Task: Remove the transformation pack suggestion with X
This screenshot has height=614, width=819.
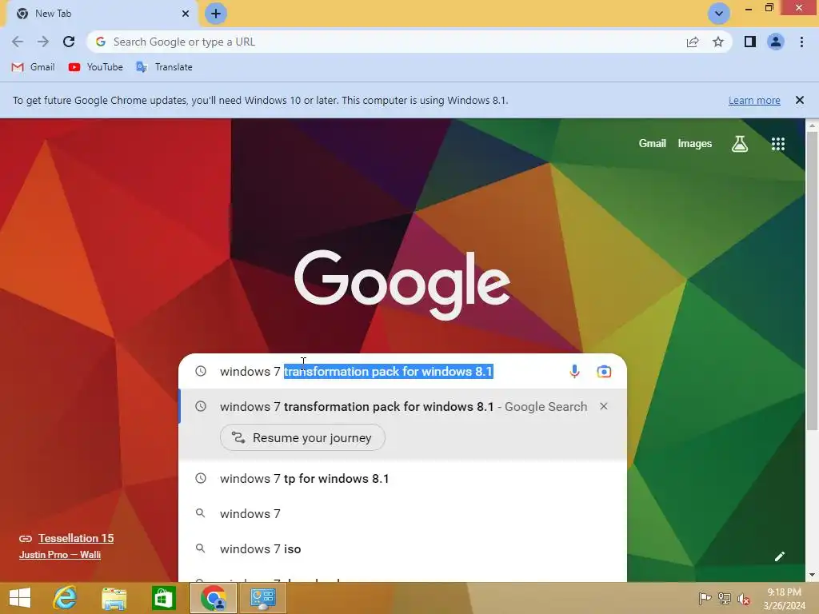Action: [x=604, y=406]
